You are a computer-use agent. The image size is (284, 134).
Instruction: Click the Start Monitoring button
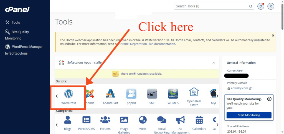click(249, 115)
